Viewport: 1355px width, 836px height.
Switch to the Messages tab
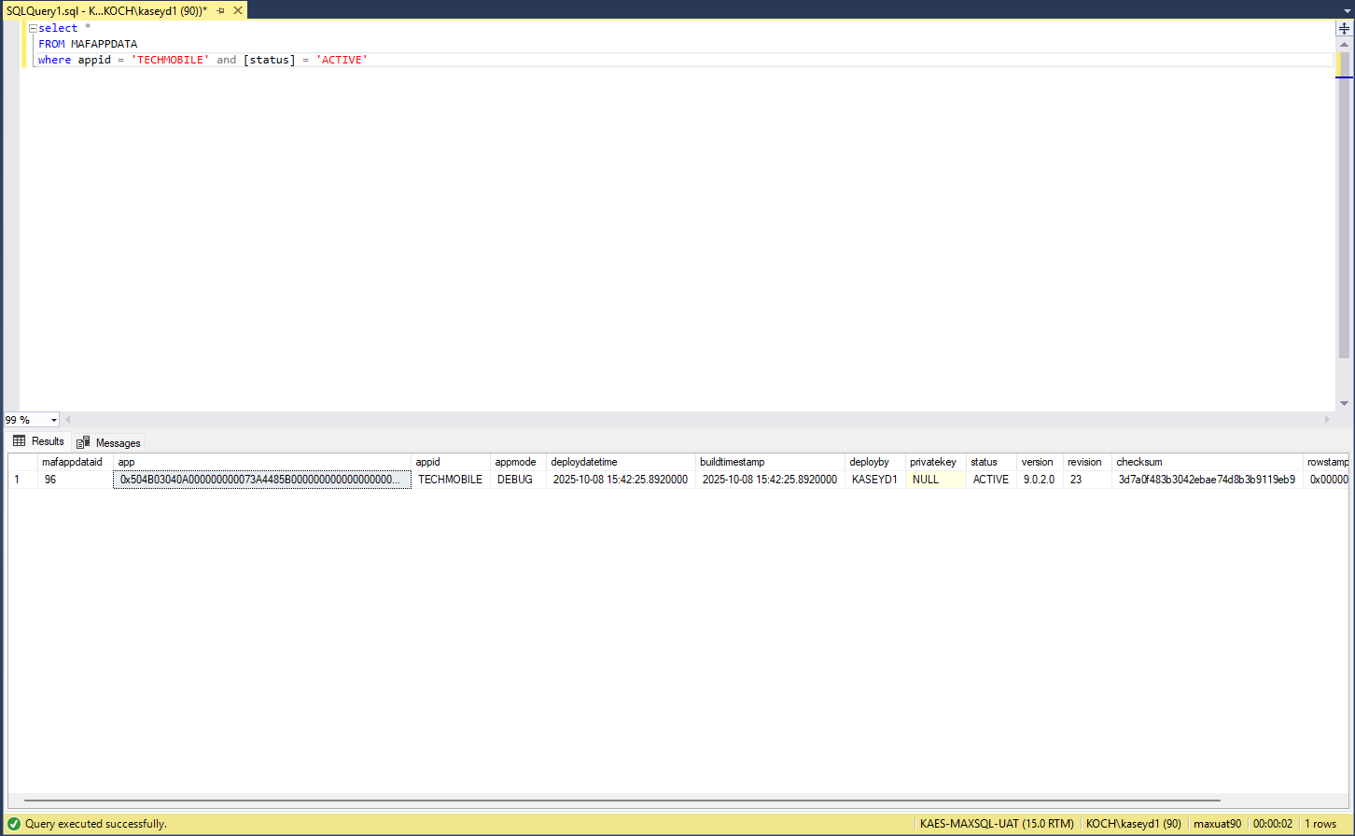tap(108, 442)
